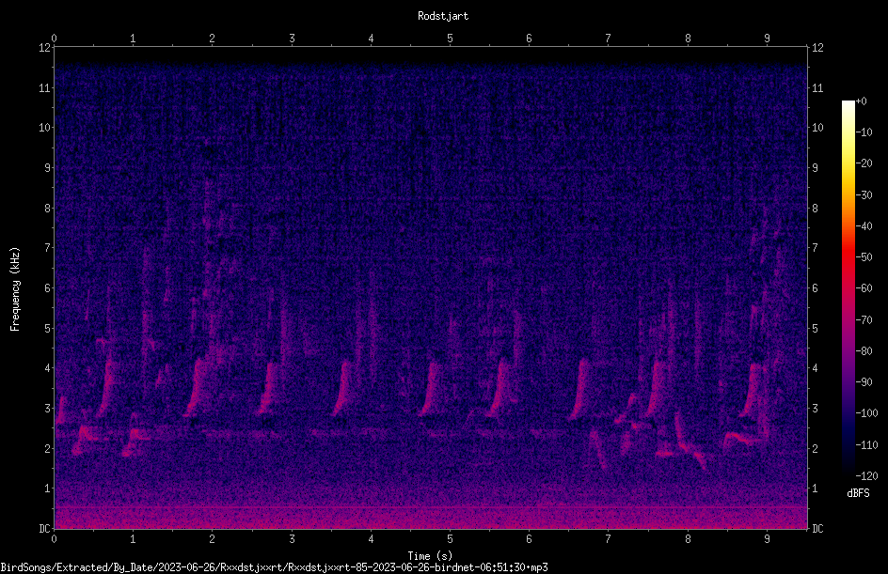
Task: Click the DC label on left frequency axis
Action: click(45, 529)
